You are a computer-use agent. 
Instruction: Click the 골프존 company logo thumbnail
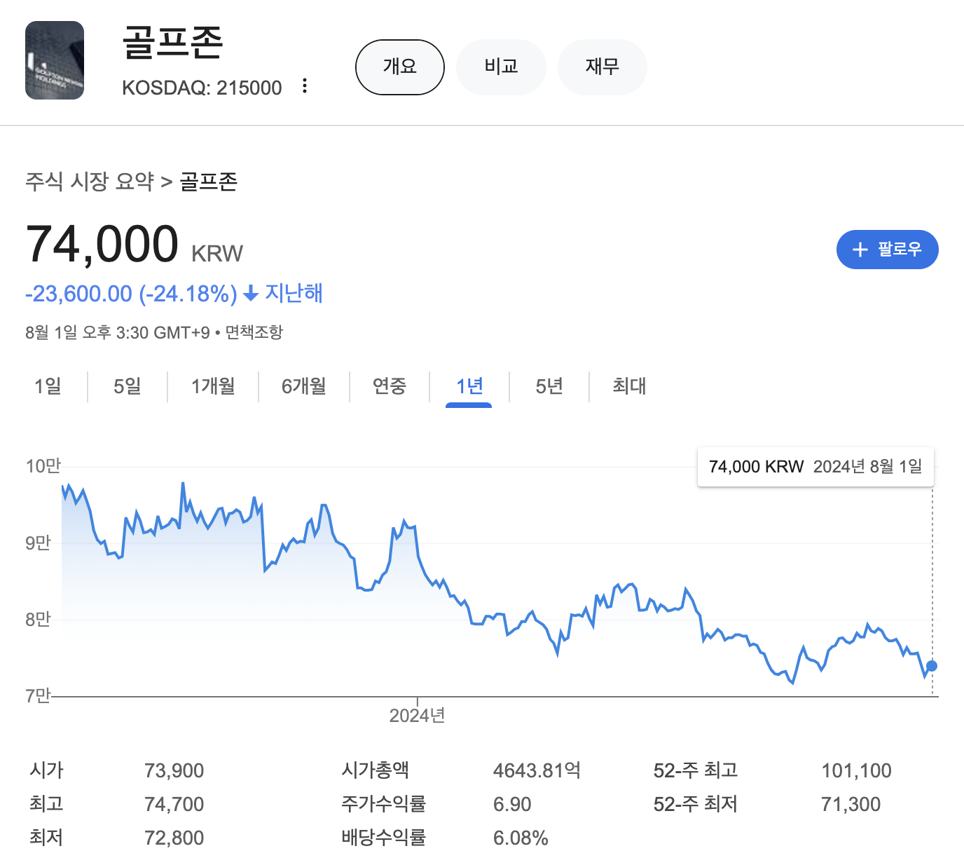[x=55, y=60]
